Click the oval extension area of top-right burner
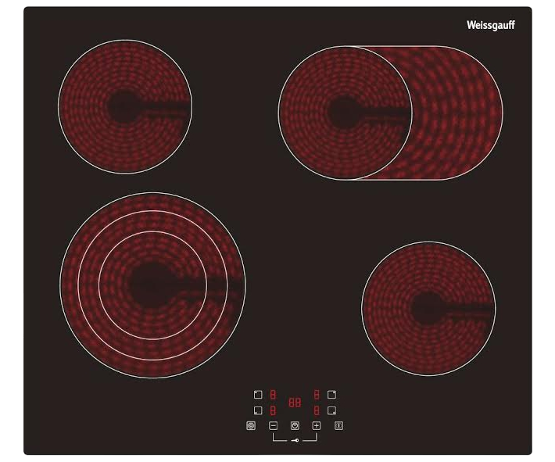The width and height of the screenshot is (555, 462). (457, 111)
